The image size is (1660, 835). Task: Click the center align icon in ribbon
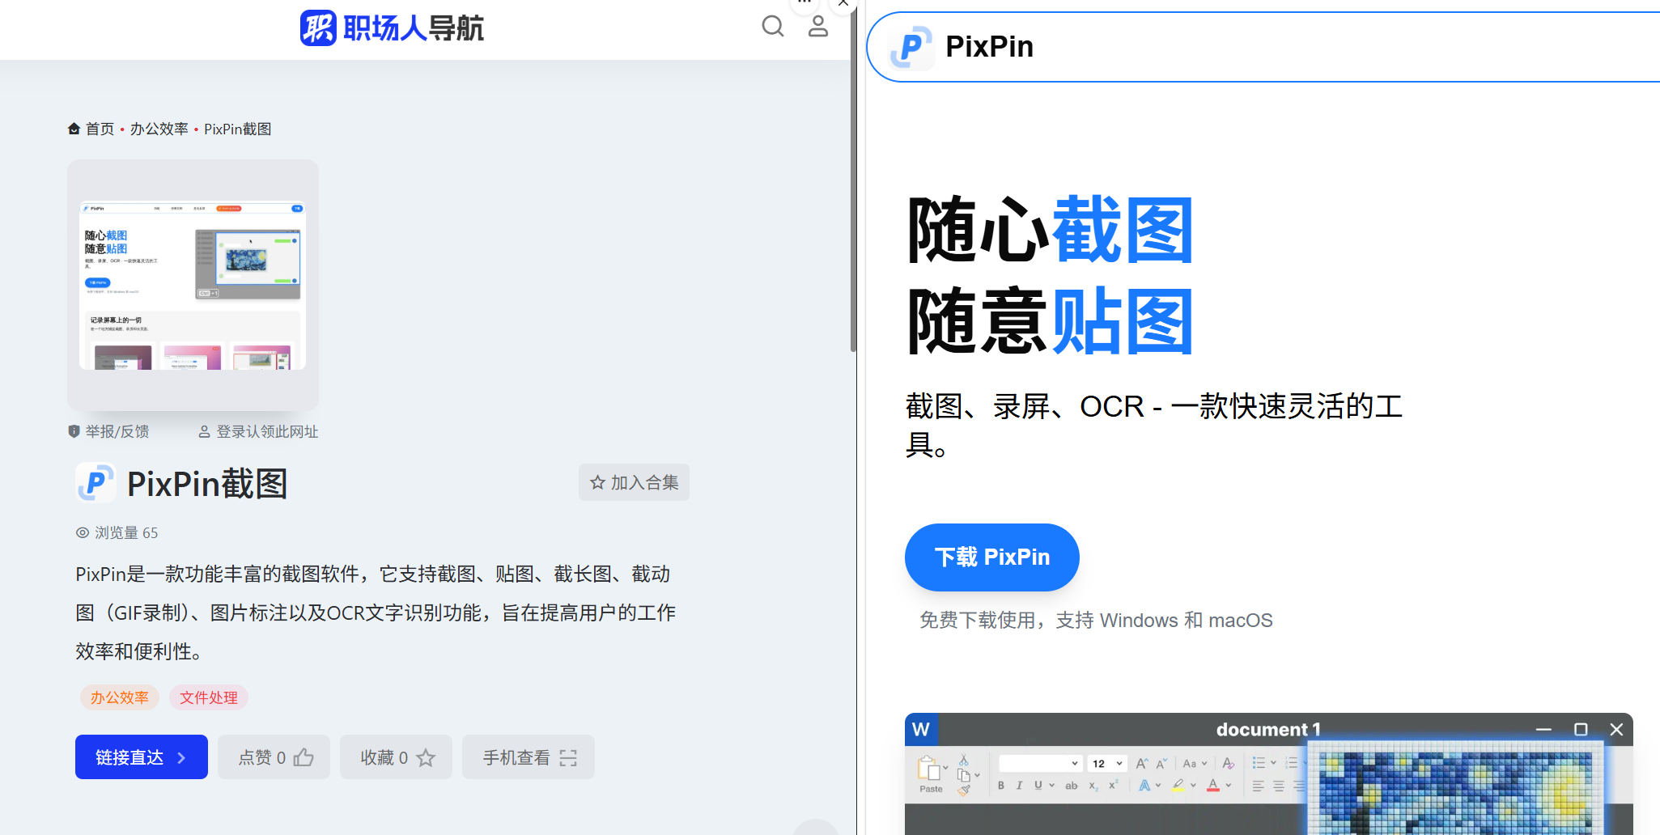coord(1279,786)
